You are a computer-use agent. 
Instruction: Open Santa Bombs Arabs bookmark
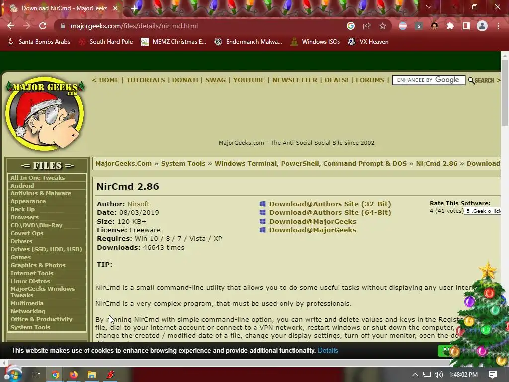pos(39,42)
